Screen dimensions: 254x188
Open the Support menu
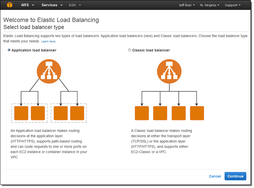pos(233,5)
